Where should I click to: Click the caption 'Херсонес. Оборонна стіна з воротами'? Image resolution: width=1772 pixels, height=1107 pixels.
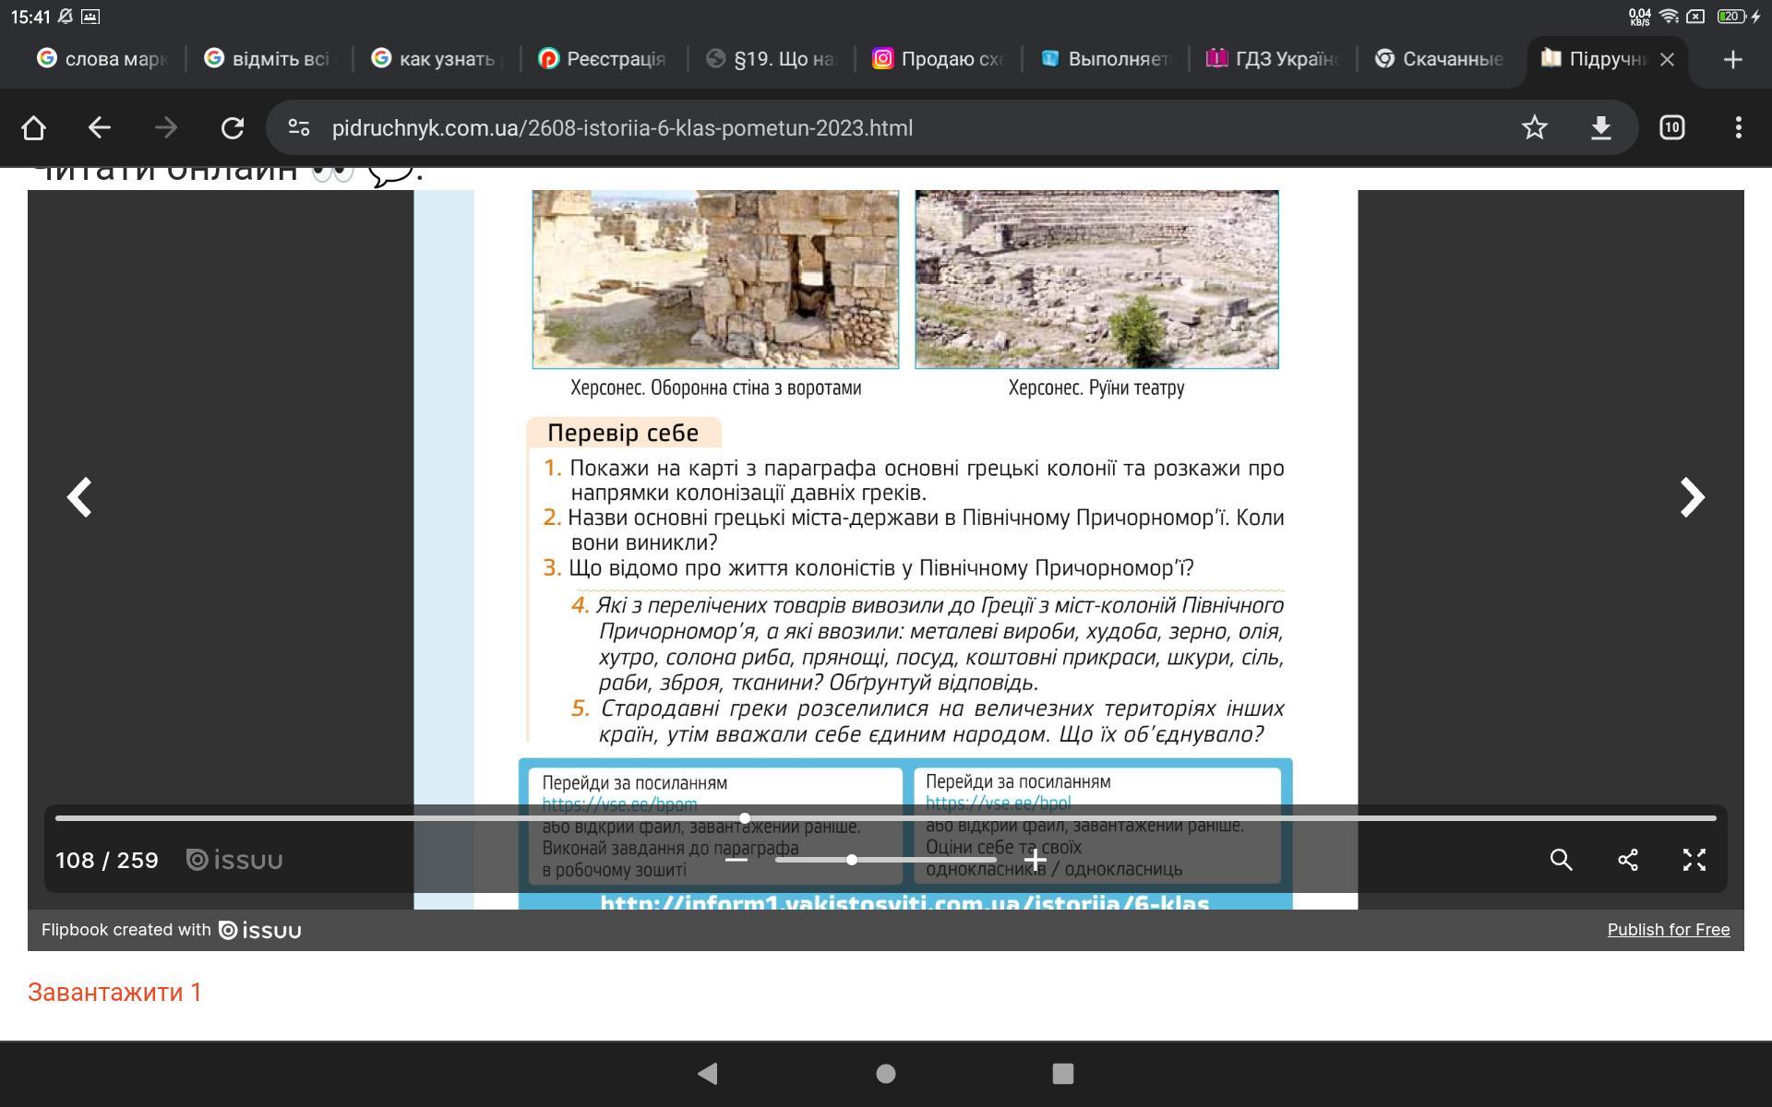715,387
